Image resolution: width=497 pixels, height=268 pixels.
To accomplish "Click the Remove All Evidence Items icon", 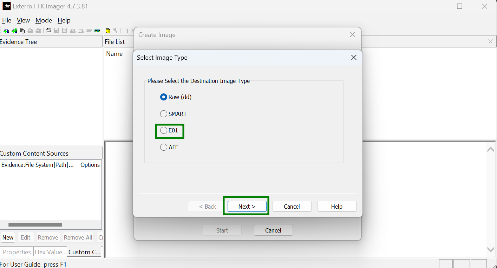I will pyautogui.click(x=38, y=31).
